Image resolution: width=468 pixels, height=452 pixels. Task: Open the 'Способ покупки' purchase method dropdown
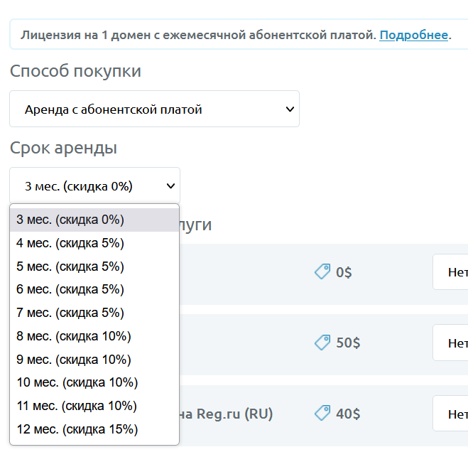coord(155,109)
